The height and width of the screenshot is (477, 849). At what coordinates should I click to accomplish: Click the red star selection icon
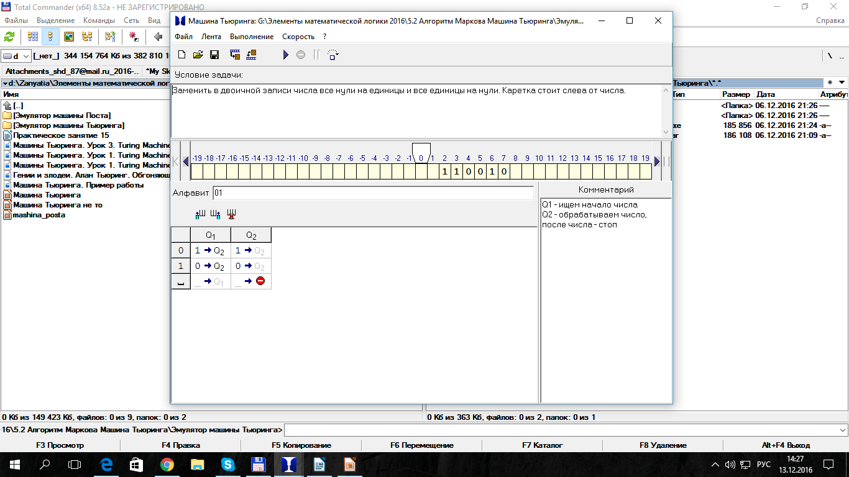134,37
